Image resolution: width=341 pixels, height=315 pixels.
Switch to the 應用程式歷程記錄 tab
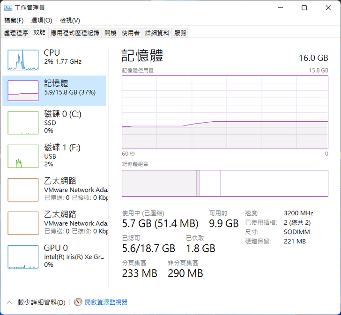coord(75,33)
